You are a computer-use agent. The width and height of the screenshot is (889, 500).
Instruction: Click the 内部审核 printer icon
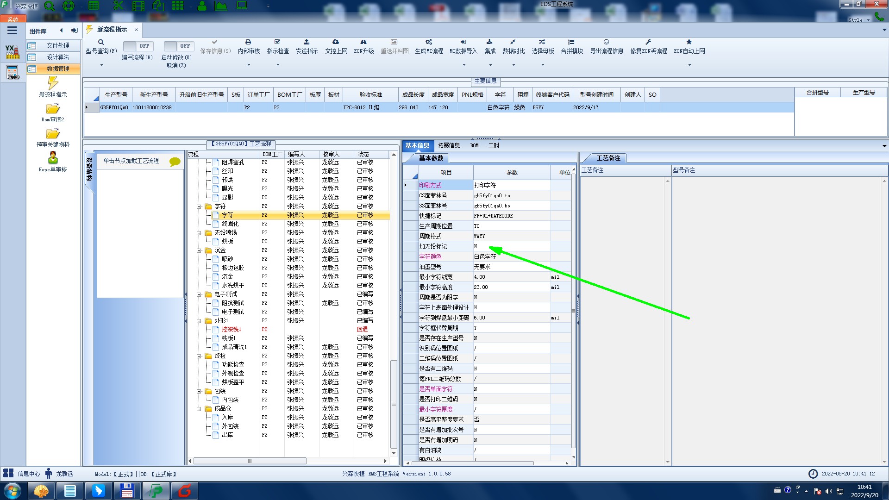248,42
